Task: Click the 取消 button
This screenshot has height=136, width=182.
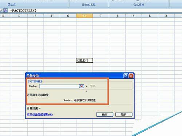Action: click(x=124, y=115)
